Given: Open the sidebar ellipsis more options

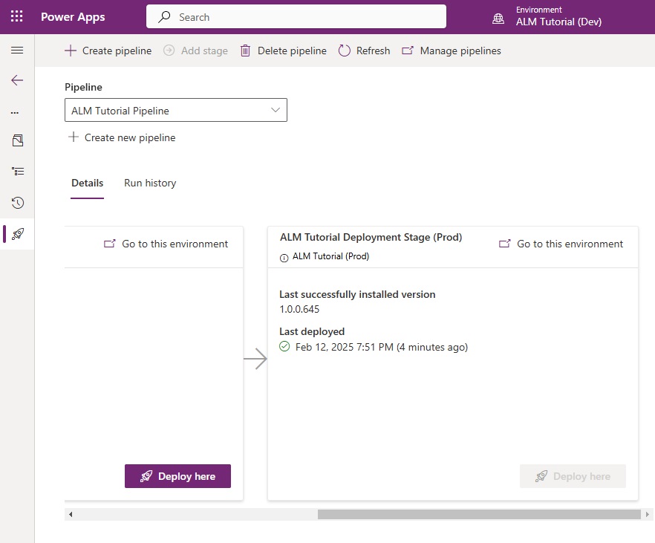Looking at the screenshot, I should pyautogui.click(x=15, y=113).
